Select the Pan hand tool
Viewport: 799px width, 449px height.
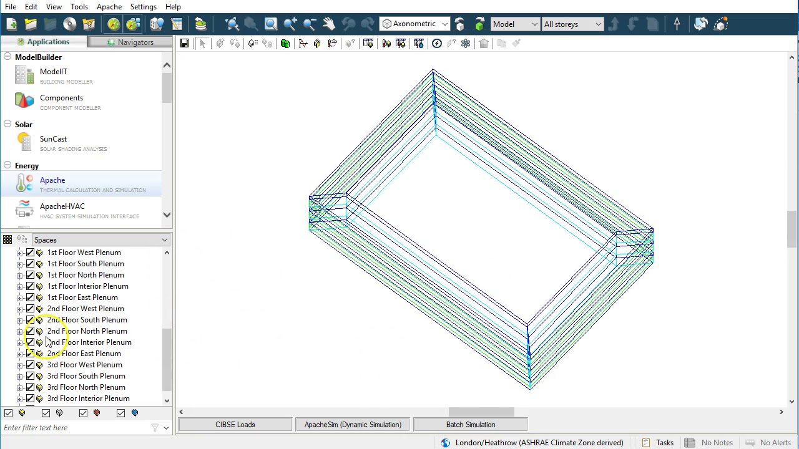pos(328,24)
